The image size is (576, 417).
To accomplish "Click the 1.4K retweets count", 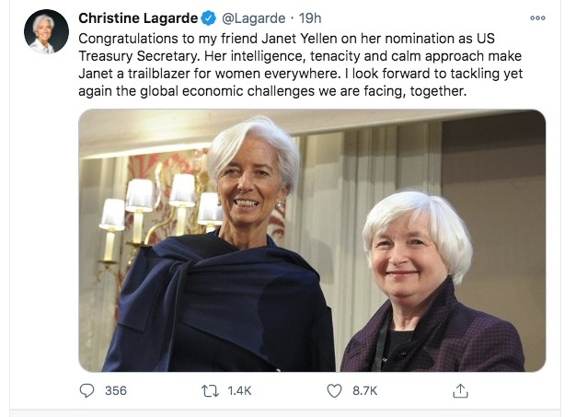I will tap(238, 390).
